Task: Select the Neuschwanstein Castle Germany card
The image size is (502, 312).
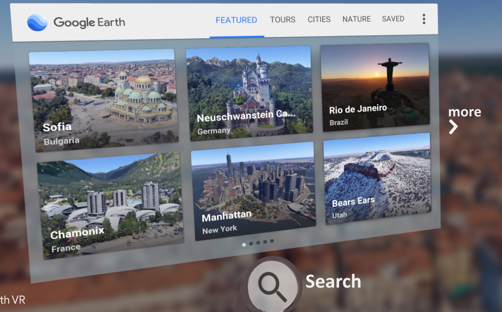Action: coord(250,94)
